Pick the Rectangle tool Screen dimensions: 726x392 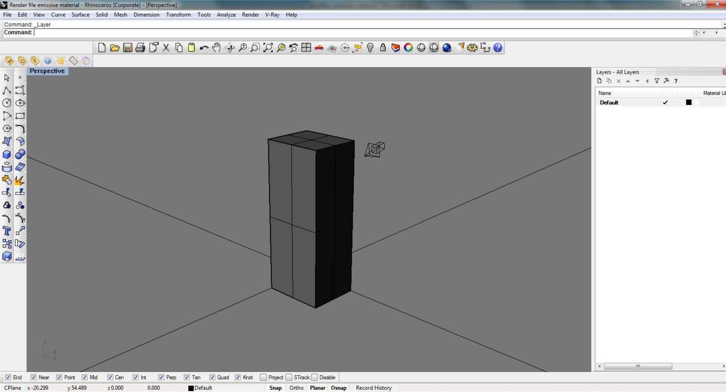(20, 116)
